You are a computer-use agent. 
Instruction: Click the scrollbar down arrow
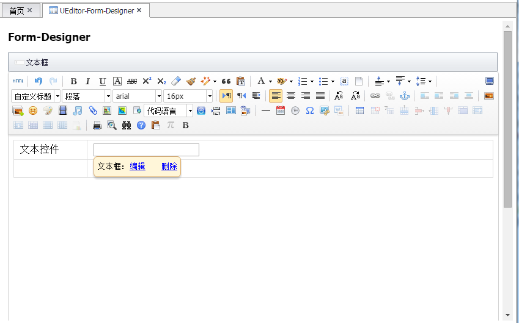click(507, 315)
